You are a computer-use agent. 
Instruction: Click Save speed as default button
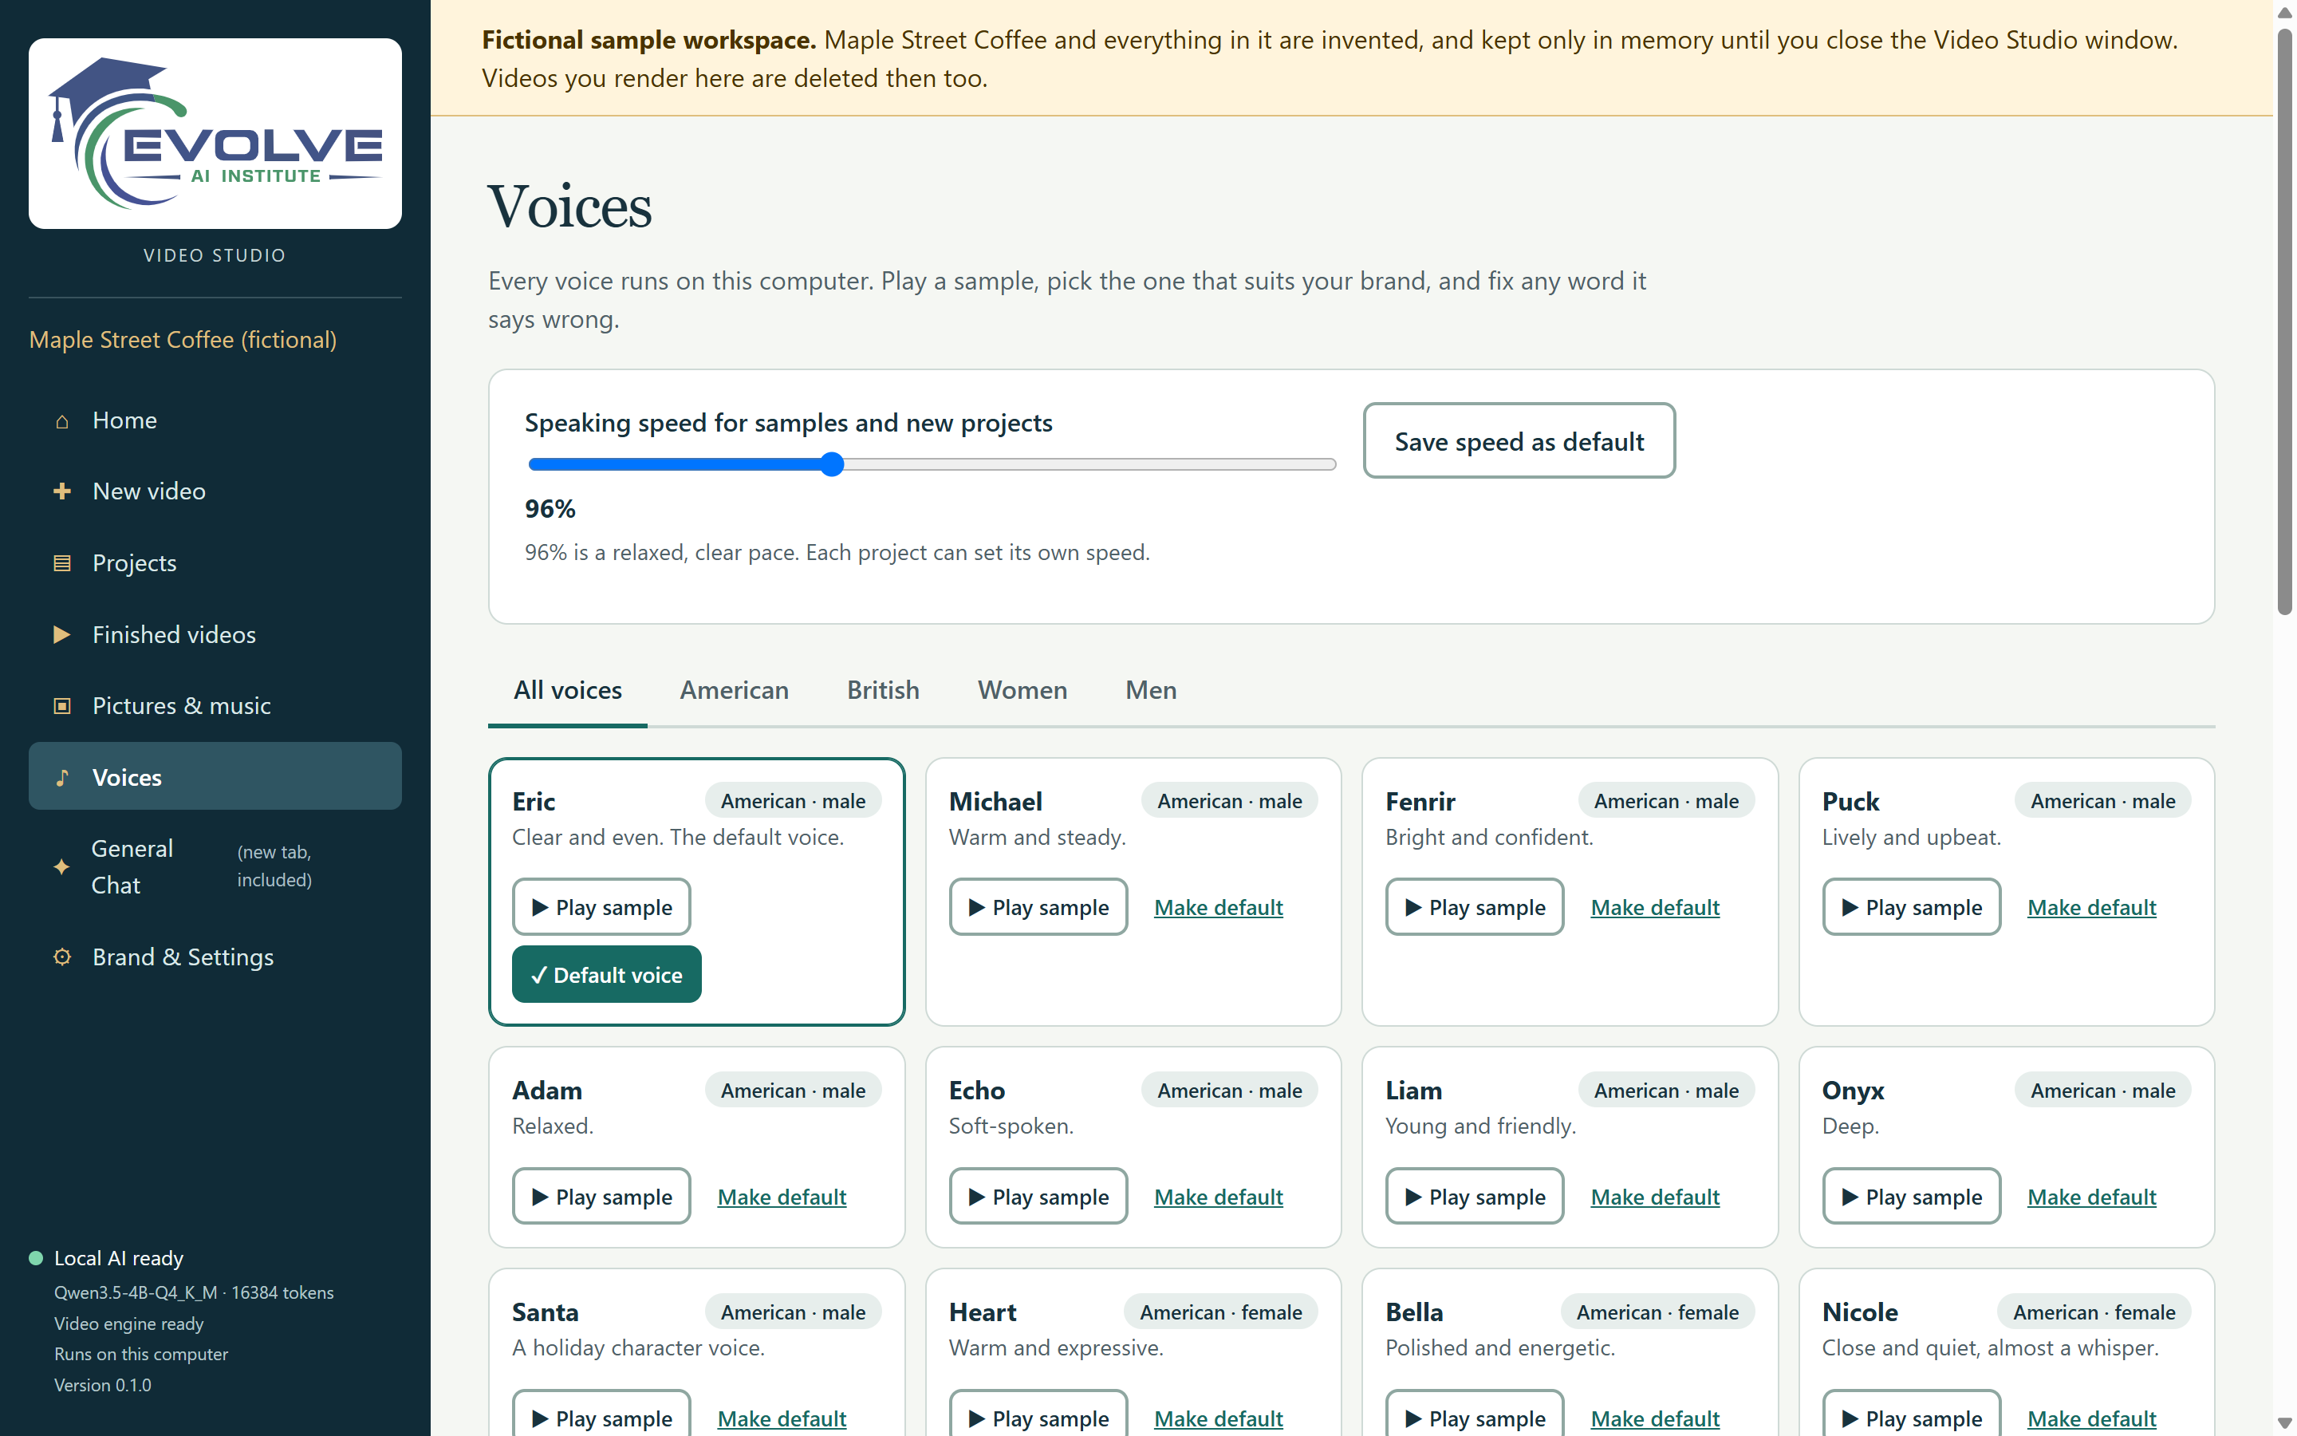[1519, 440]
